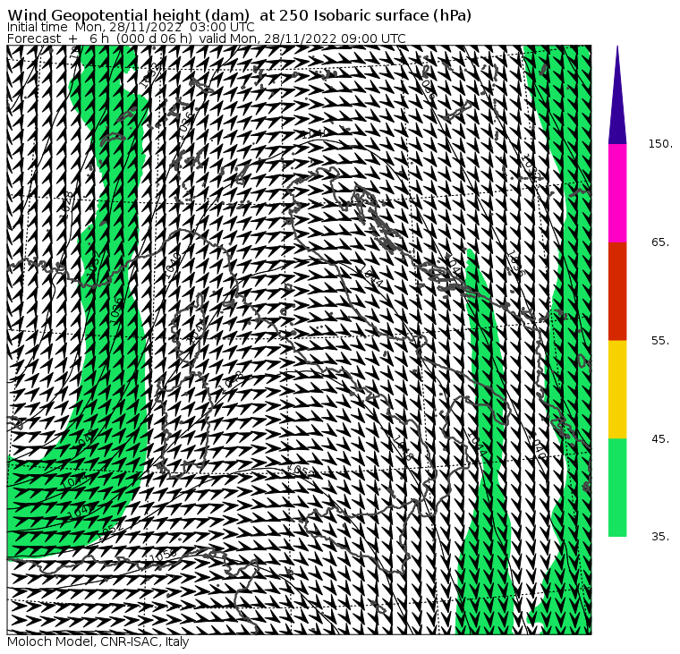Click the '55.' legend value
Image resolution: width=680 pixels, height=654 pixels.
coord(660,341)
